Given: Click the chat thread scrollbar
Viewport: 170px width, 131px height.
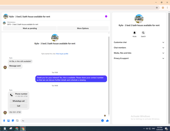Looking at the screenshot, I should coord(109,75).
